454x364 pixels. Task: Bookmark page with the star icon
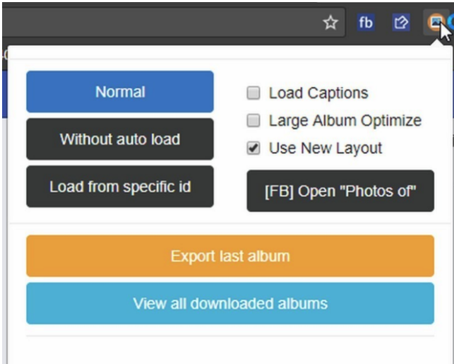tap(330, 23)
